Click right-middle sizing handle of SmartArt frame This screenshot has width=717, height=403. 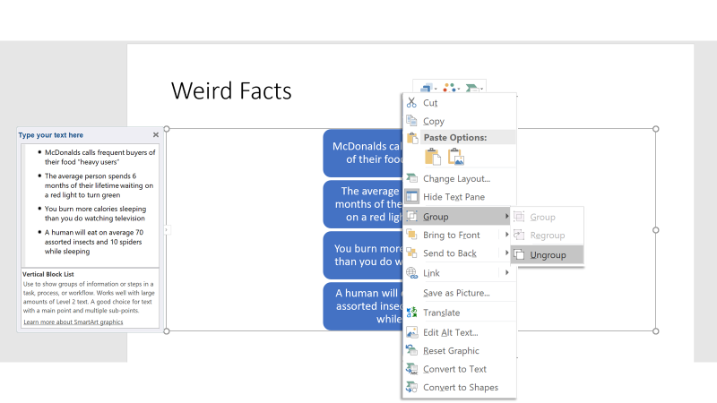(x=656, y=230)
